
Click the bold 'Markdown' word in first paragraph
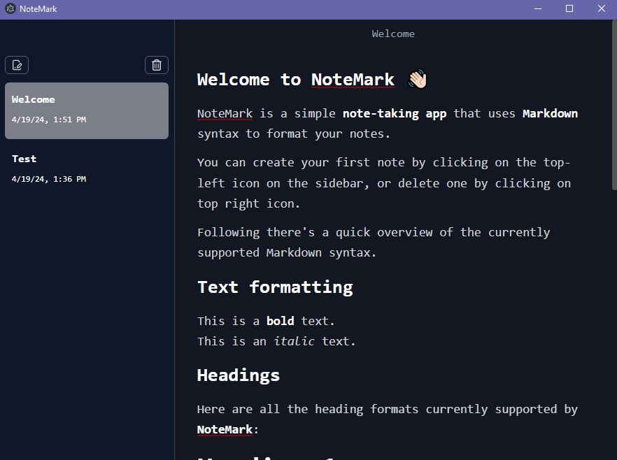pyautogui.click(x=550, y=113)
